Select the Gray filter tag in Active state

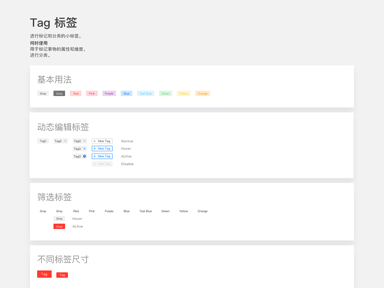coord(59,226)
